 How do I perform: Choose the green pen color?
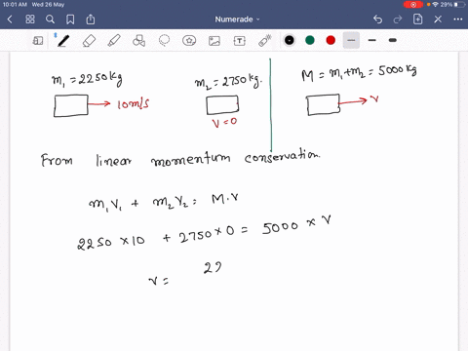pos(310,40)
